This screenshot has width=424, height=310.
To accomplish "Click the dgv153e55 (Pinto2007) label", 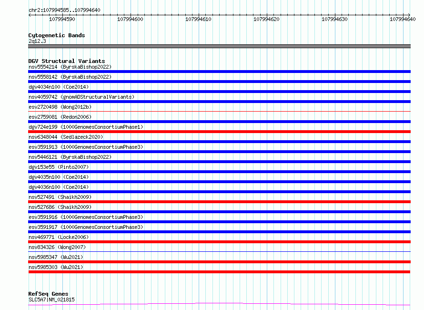I will 59,167.
